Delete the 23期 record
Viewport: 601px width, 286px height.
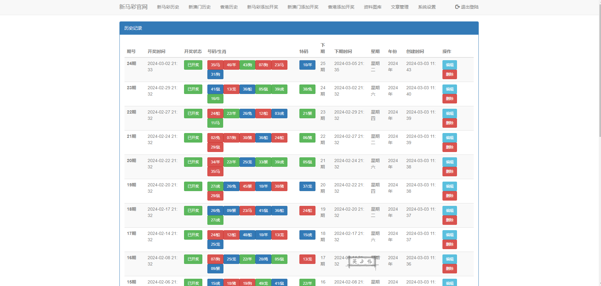(449, 99)
